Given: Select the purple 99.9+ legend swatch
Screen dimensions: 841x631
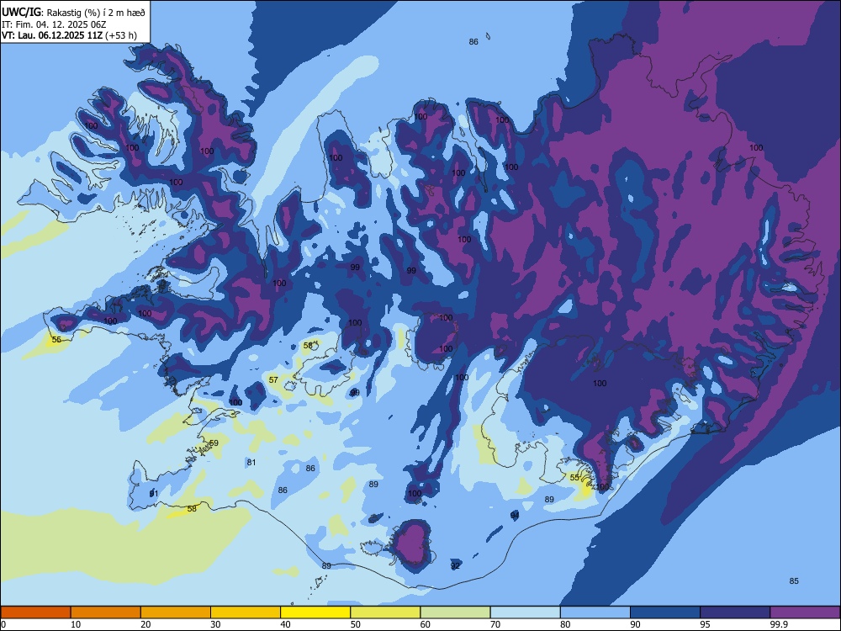Looking at the screenshot, I should [805, 612].
